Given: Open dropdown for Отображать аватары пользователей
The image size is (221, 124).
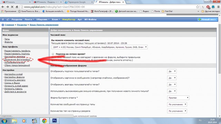Looking at the screenshot, I should [172, 84].
